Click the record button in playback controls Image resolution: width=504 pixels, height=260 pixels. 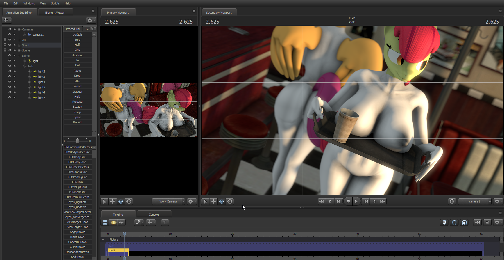coord(348,201)
